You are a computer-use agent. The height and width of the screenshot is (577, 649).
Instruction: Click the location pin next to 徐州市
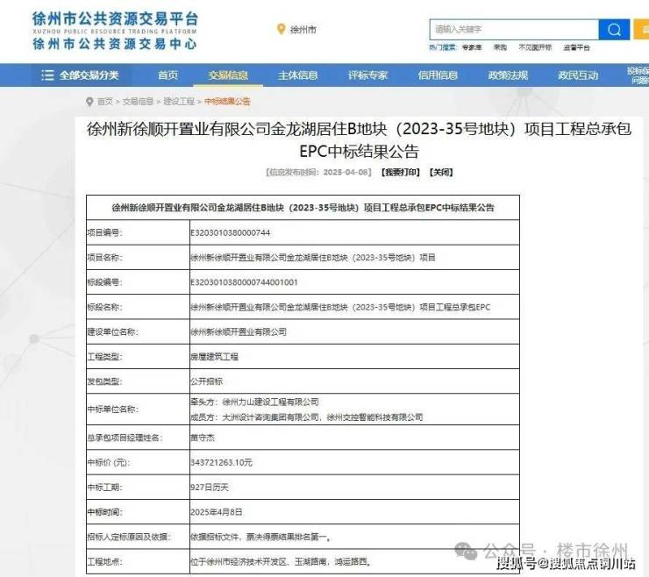pyautogui.click(x=281, y=29)
